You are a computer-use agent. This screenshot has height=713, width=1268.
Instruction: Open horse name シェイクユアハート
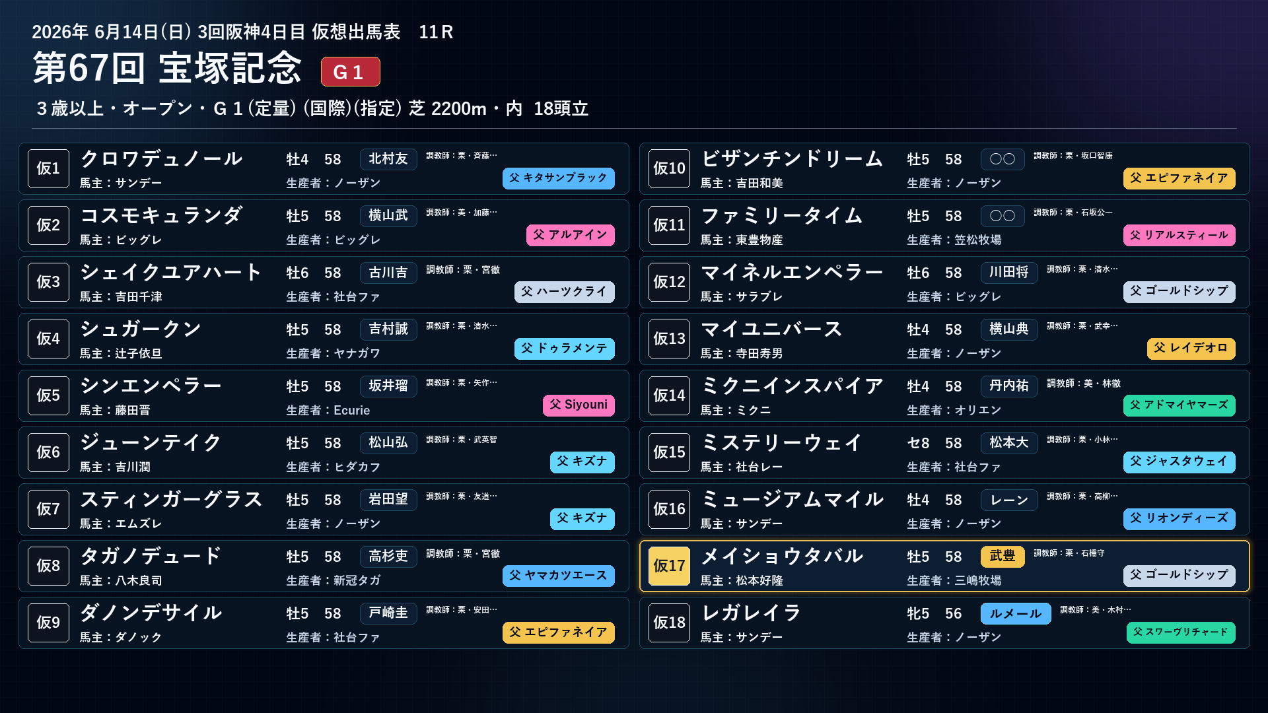(171, 272)
